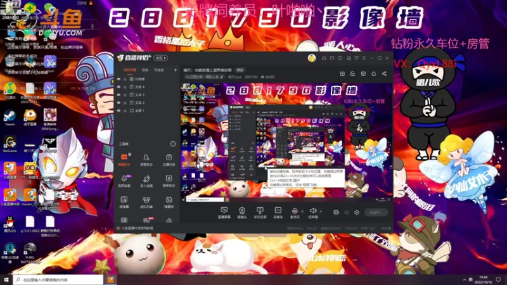
Task: Open the 虚拟形象 tool
Action: click(146, 202)
